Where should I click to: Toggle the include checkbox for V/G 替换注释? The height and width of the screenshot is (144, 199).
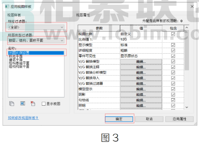click(x=173, y=67)
